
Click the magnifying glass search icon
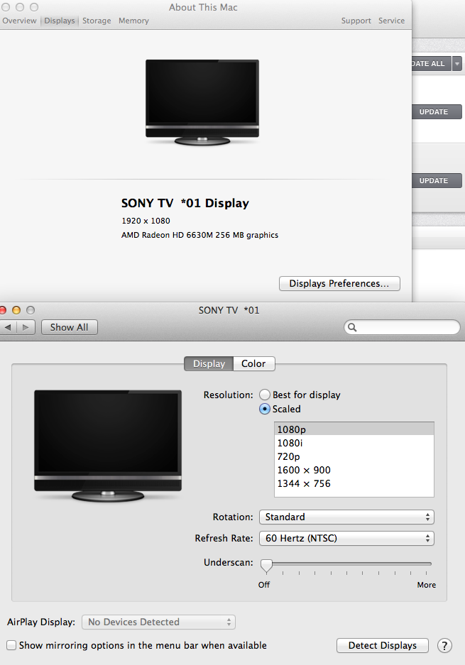(352, 327)
